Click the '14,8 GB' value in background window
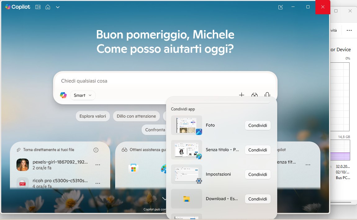357x220 pixels. (344, 137)
